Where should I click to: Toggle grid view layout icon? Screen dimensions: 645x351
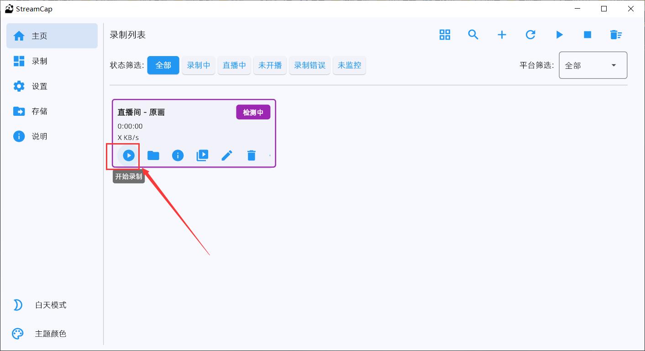click(445, 35)
